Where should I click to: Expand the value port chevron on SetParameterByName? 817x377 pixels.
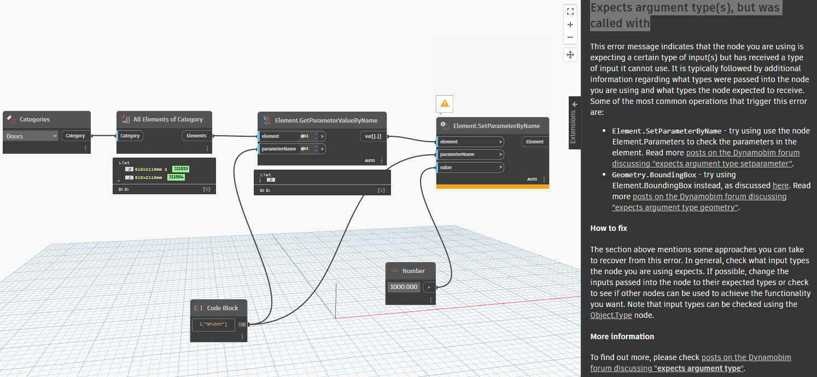point(500,167)
